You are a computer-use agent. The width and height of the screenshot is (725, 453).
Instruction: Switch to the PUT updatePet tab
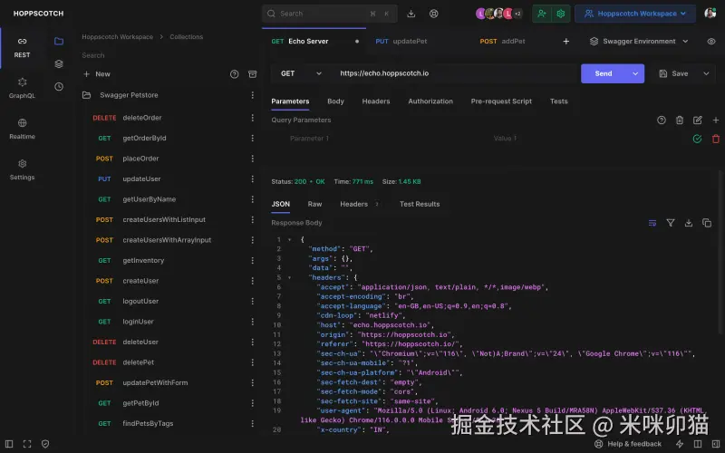[401, 41]
